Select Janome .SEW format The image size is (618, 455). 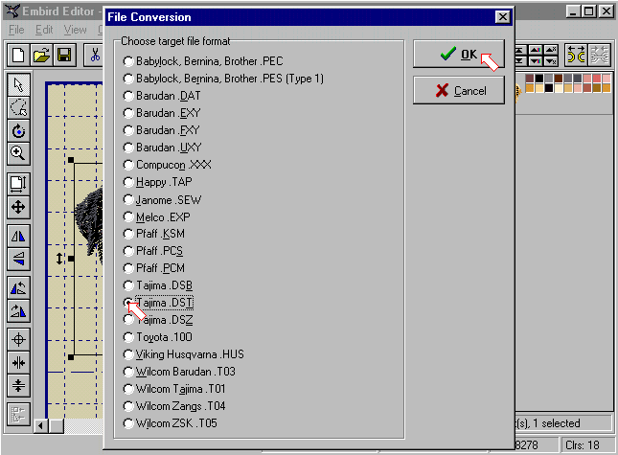[x=162, y=200]
